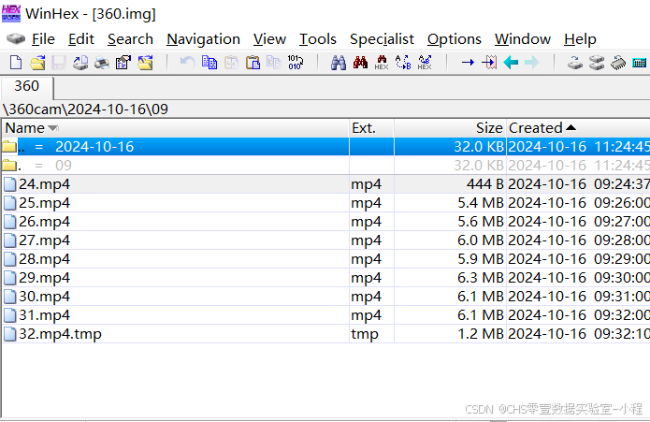Click the Find text binoculars icon
The width and height of the screenshot is (650, 422).
pyautogui.click(x=339, y=63)
